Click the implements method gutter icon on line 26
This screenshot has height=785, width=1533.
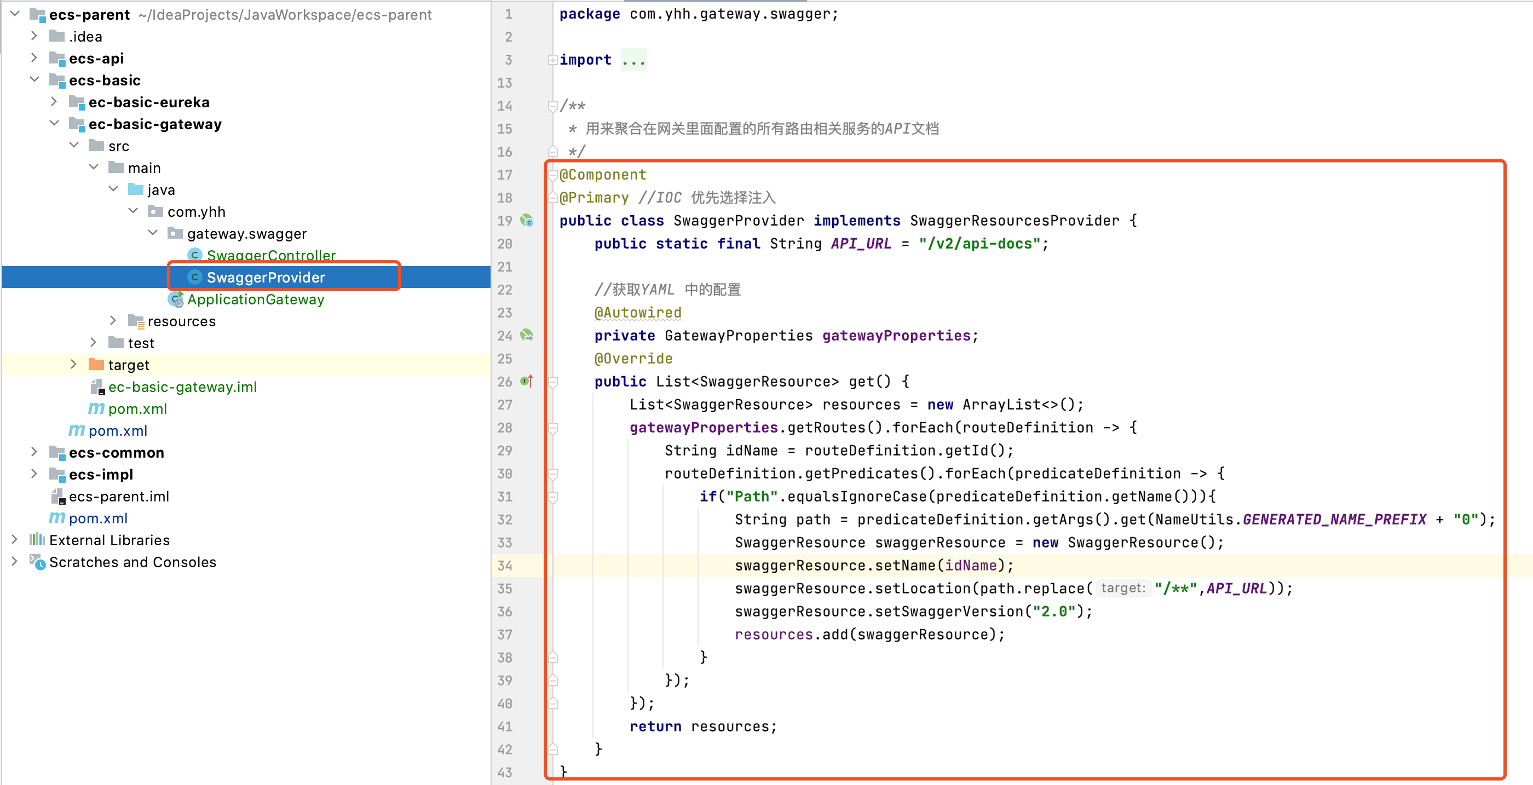coord(527,382)
